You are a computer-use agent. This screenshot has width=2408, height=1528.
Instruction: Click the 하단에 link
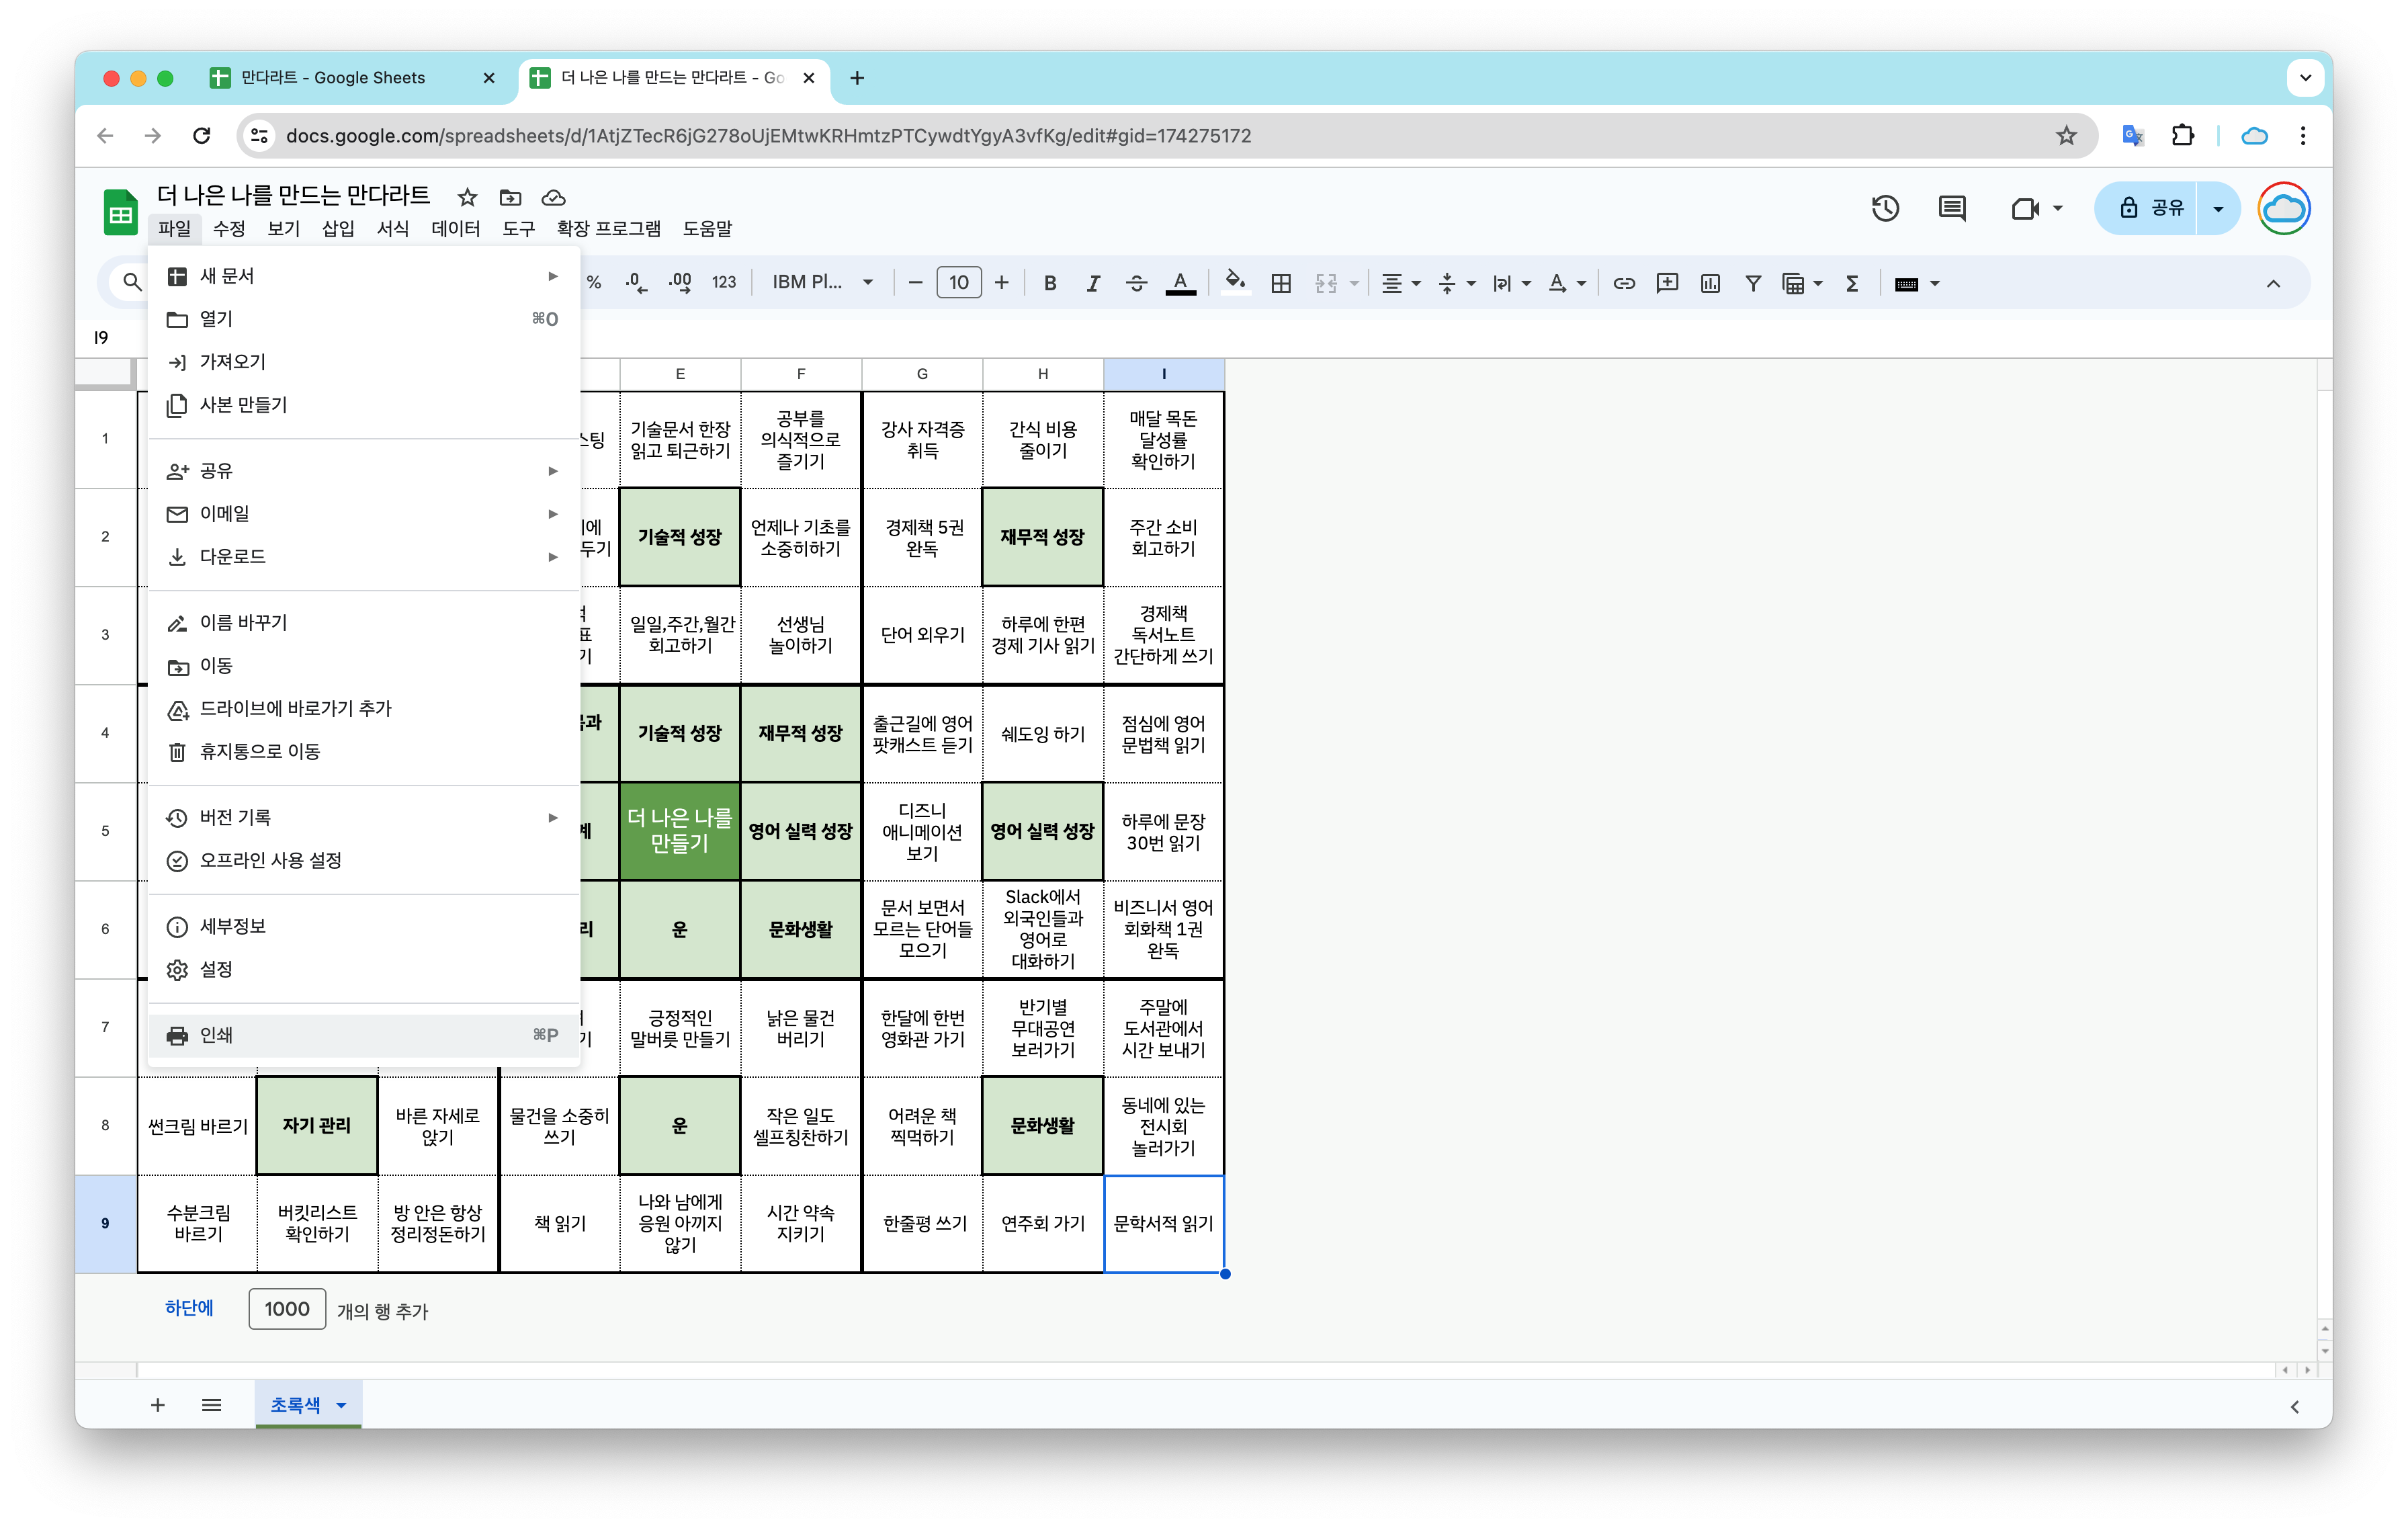pyautogui.click(x=189, y=1308)
